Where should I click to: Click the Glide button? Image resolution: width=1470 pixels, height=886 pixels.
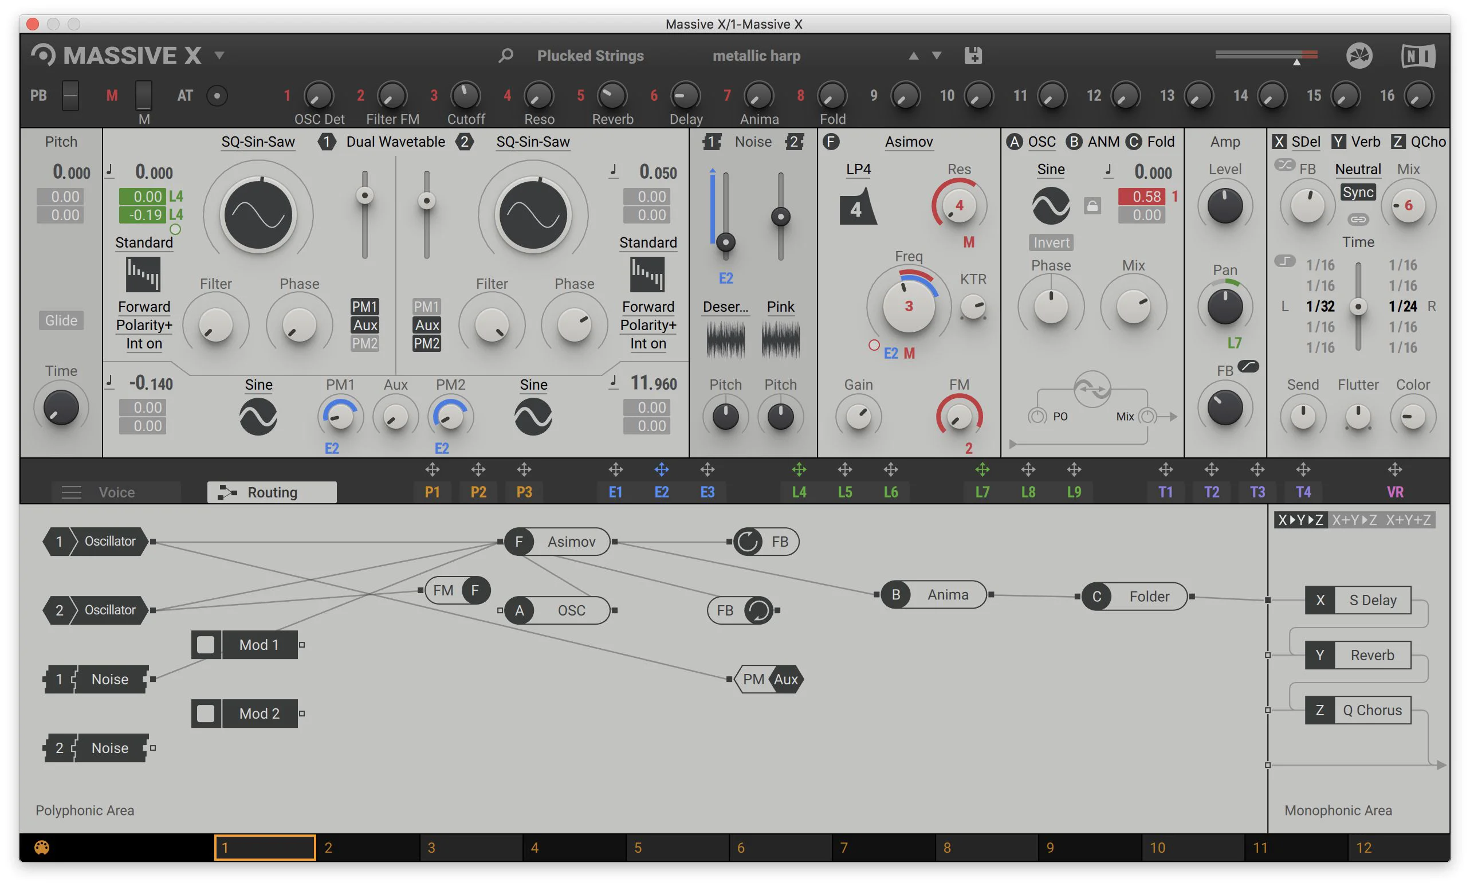[60, 320]
